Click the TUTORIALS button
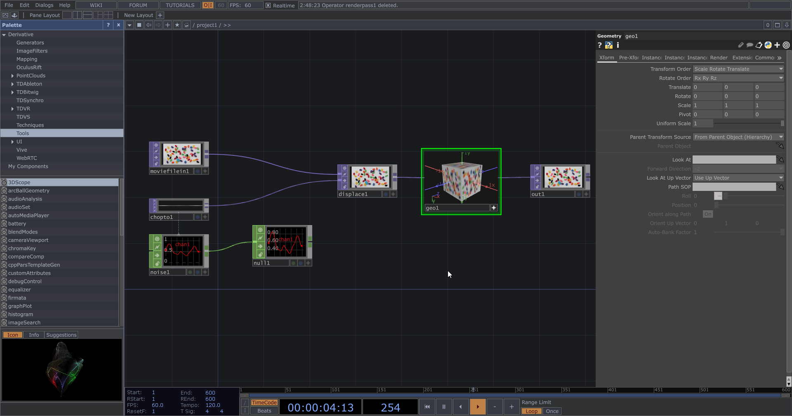This screenshot has height=416, width=792. coord(180,5)
